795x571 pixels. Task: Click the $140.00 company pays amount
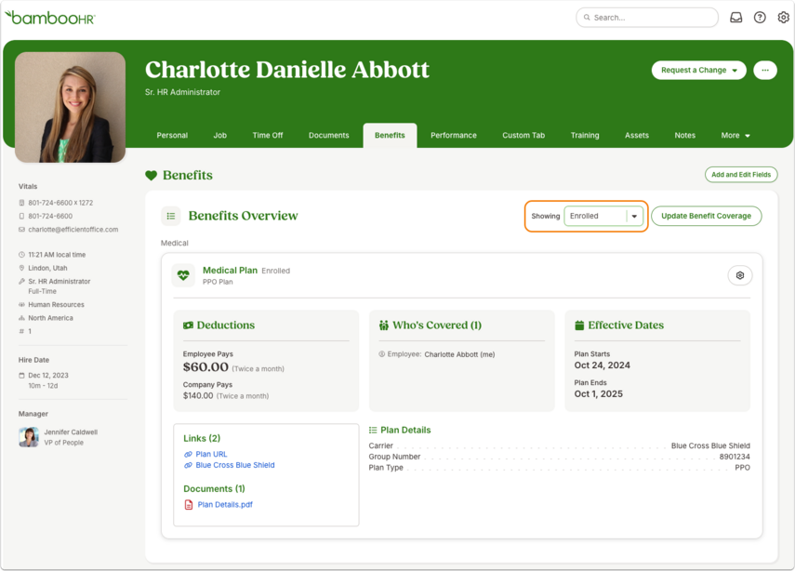point(198,395)
